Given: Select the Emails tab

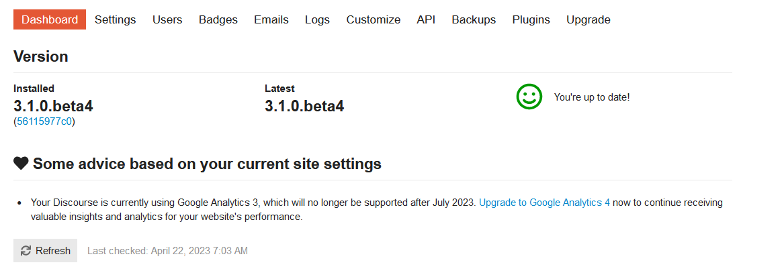Looking at the screenshot, I should tap(271, 19).
